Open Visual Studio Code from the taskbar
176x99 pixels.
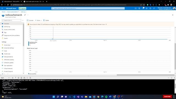74,97
